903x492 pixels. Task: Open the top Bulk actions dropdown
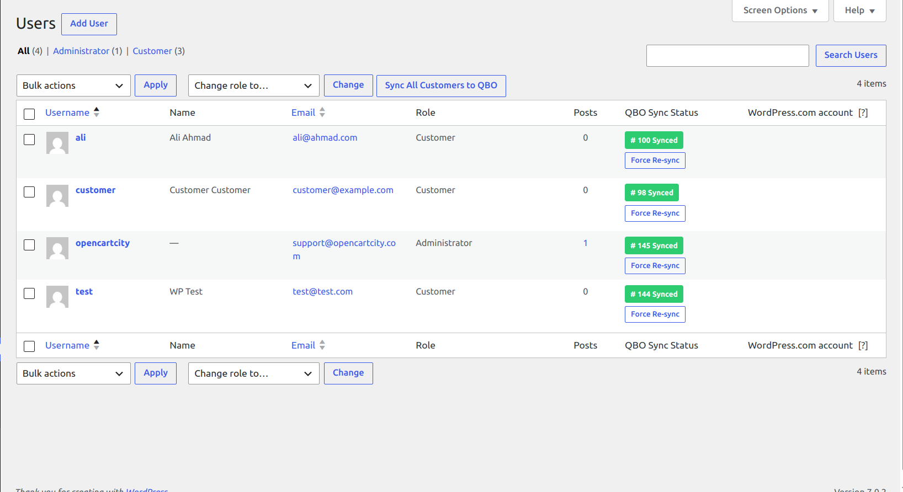(73, 85)
